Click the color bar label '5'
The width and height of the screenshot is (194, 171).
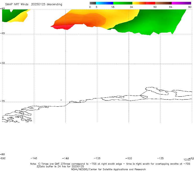tap(96, 7)
